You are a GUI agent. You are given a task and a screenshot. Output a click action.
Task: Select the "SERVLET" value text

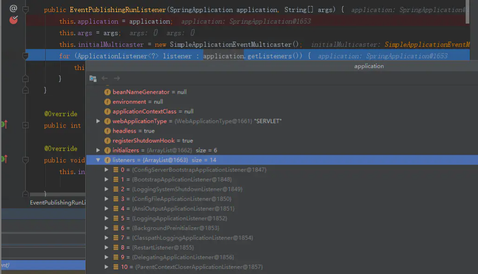pos(268,121)
